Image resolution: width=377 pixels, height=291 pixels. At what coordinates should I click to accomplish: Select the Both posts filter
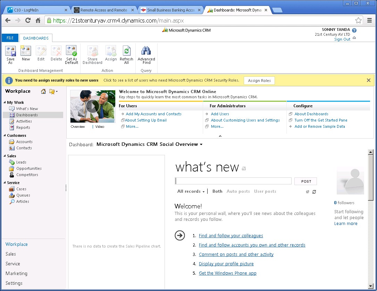click(217, 191)
